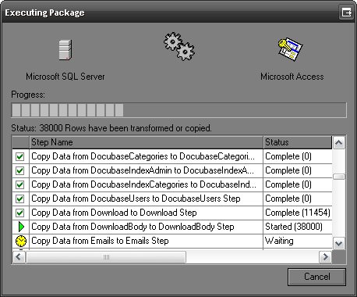The height and width of the screenshot is (297, 357).
Task: Select 'Copy Data from Emails to Emails Step'
Action: tap(172, 241)
